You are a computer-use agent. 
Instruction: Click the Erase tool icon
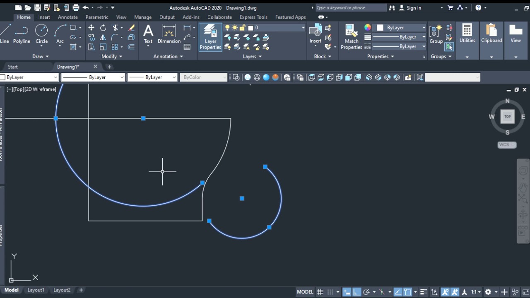point(131,28)
